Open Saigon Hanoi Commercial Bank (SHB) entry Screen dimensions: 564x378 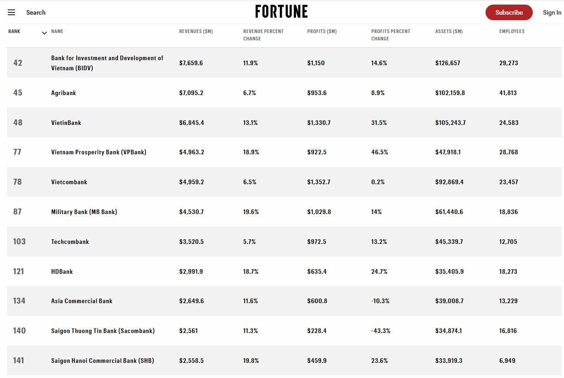click(103, 361)
